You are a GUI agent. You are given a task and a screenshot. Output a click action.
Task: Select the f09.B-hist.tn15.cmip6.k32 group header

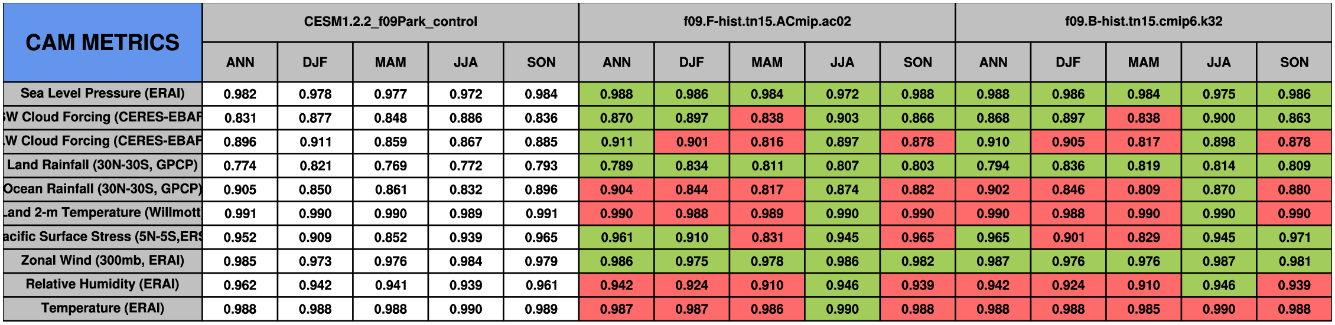pos(1143,22)
